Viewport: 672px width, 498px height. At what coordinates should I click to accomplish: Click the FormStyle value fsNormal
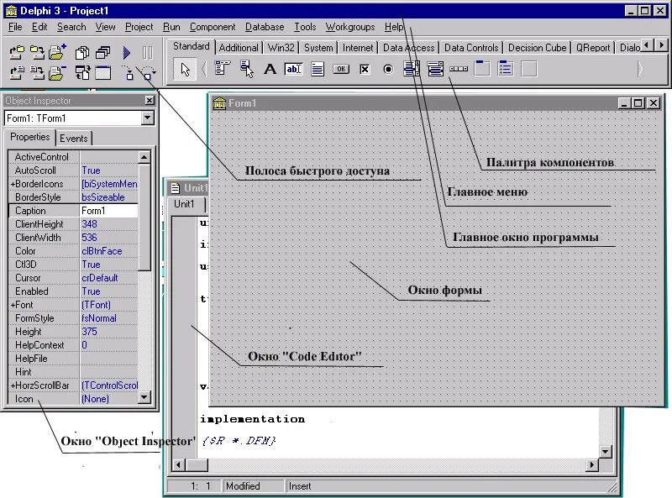tap(108, 318)
